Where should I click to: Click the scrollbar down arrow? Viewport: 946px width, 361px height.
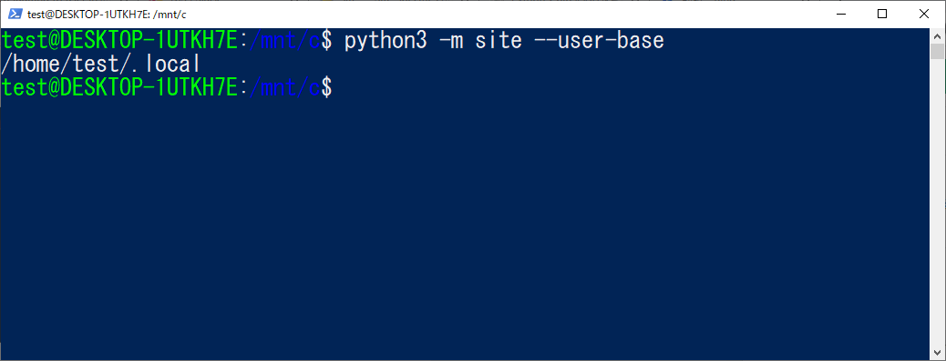click(937, 353)
